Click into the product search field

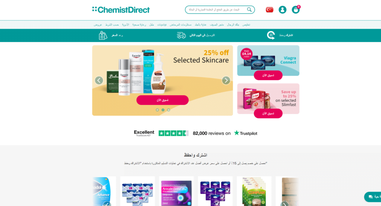click(216, 10)
